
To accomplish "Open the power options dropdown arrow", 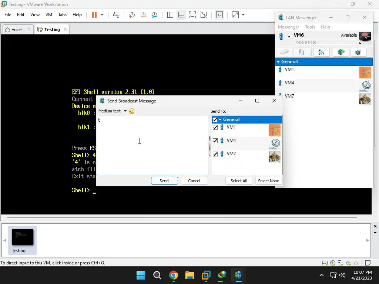I will [102, 15].
